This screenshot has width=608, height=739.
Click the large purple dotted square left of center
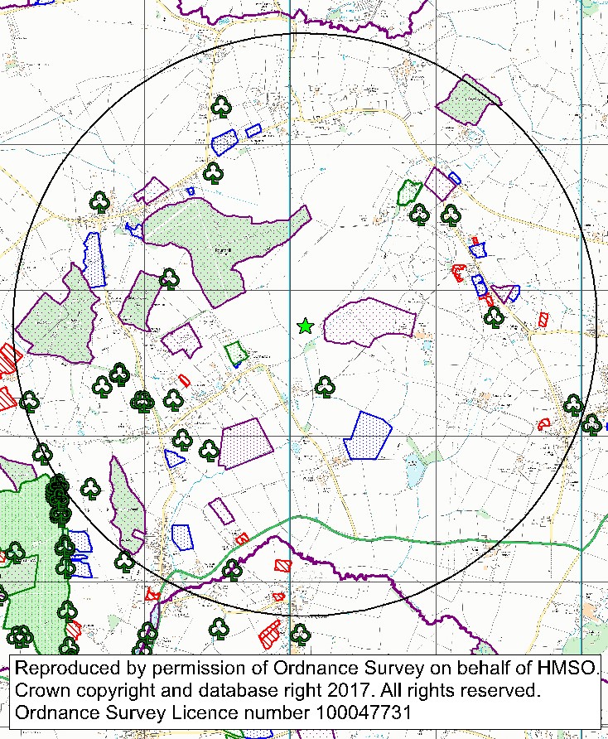(x=246, y=444)
